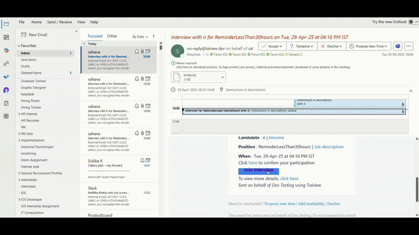
Task: Open the To Do checkmark app
Action: 6,77
